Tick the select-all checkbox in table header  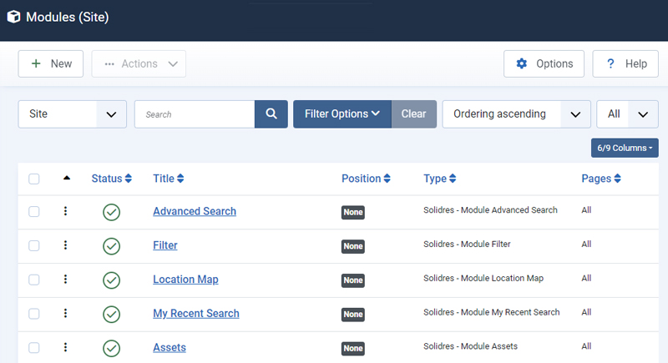click(34, 179)
